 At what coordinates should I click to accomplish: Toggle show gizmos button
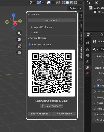[x=39, y=3]
